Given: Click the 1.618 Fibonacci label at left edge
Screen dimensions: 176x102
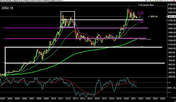Looking at the screenshot, I should 3,28.
